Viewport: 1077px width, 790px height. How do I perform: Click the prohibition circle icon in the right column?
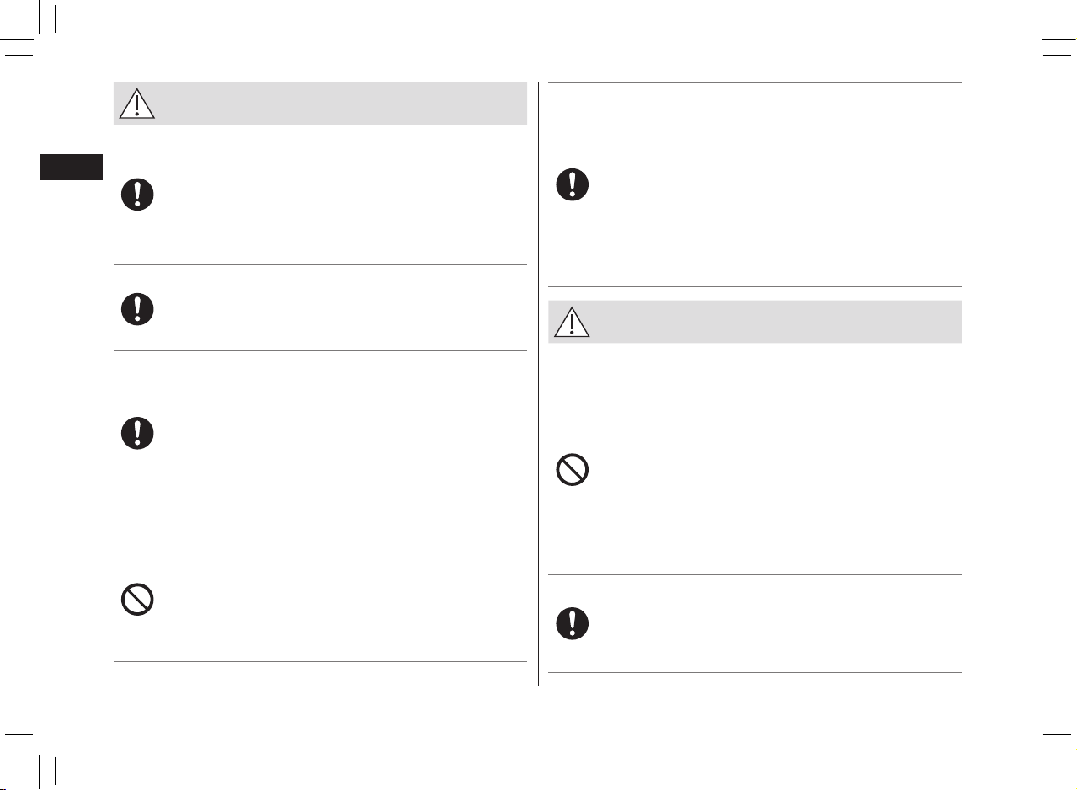pos(573,471)
